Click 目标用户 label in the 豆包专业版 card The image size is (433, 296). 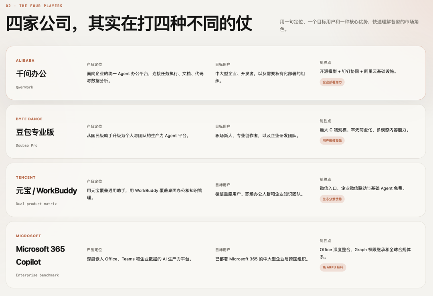pos(223,127)
